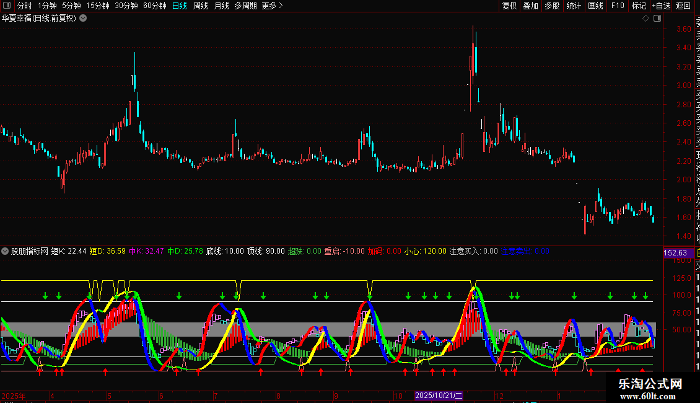
Task: Open the 标记 marker tool
Action: pos(639,6)
